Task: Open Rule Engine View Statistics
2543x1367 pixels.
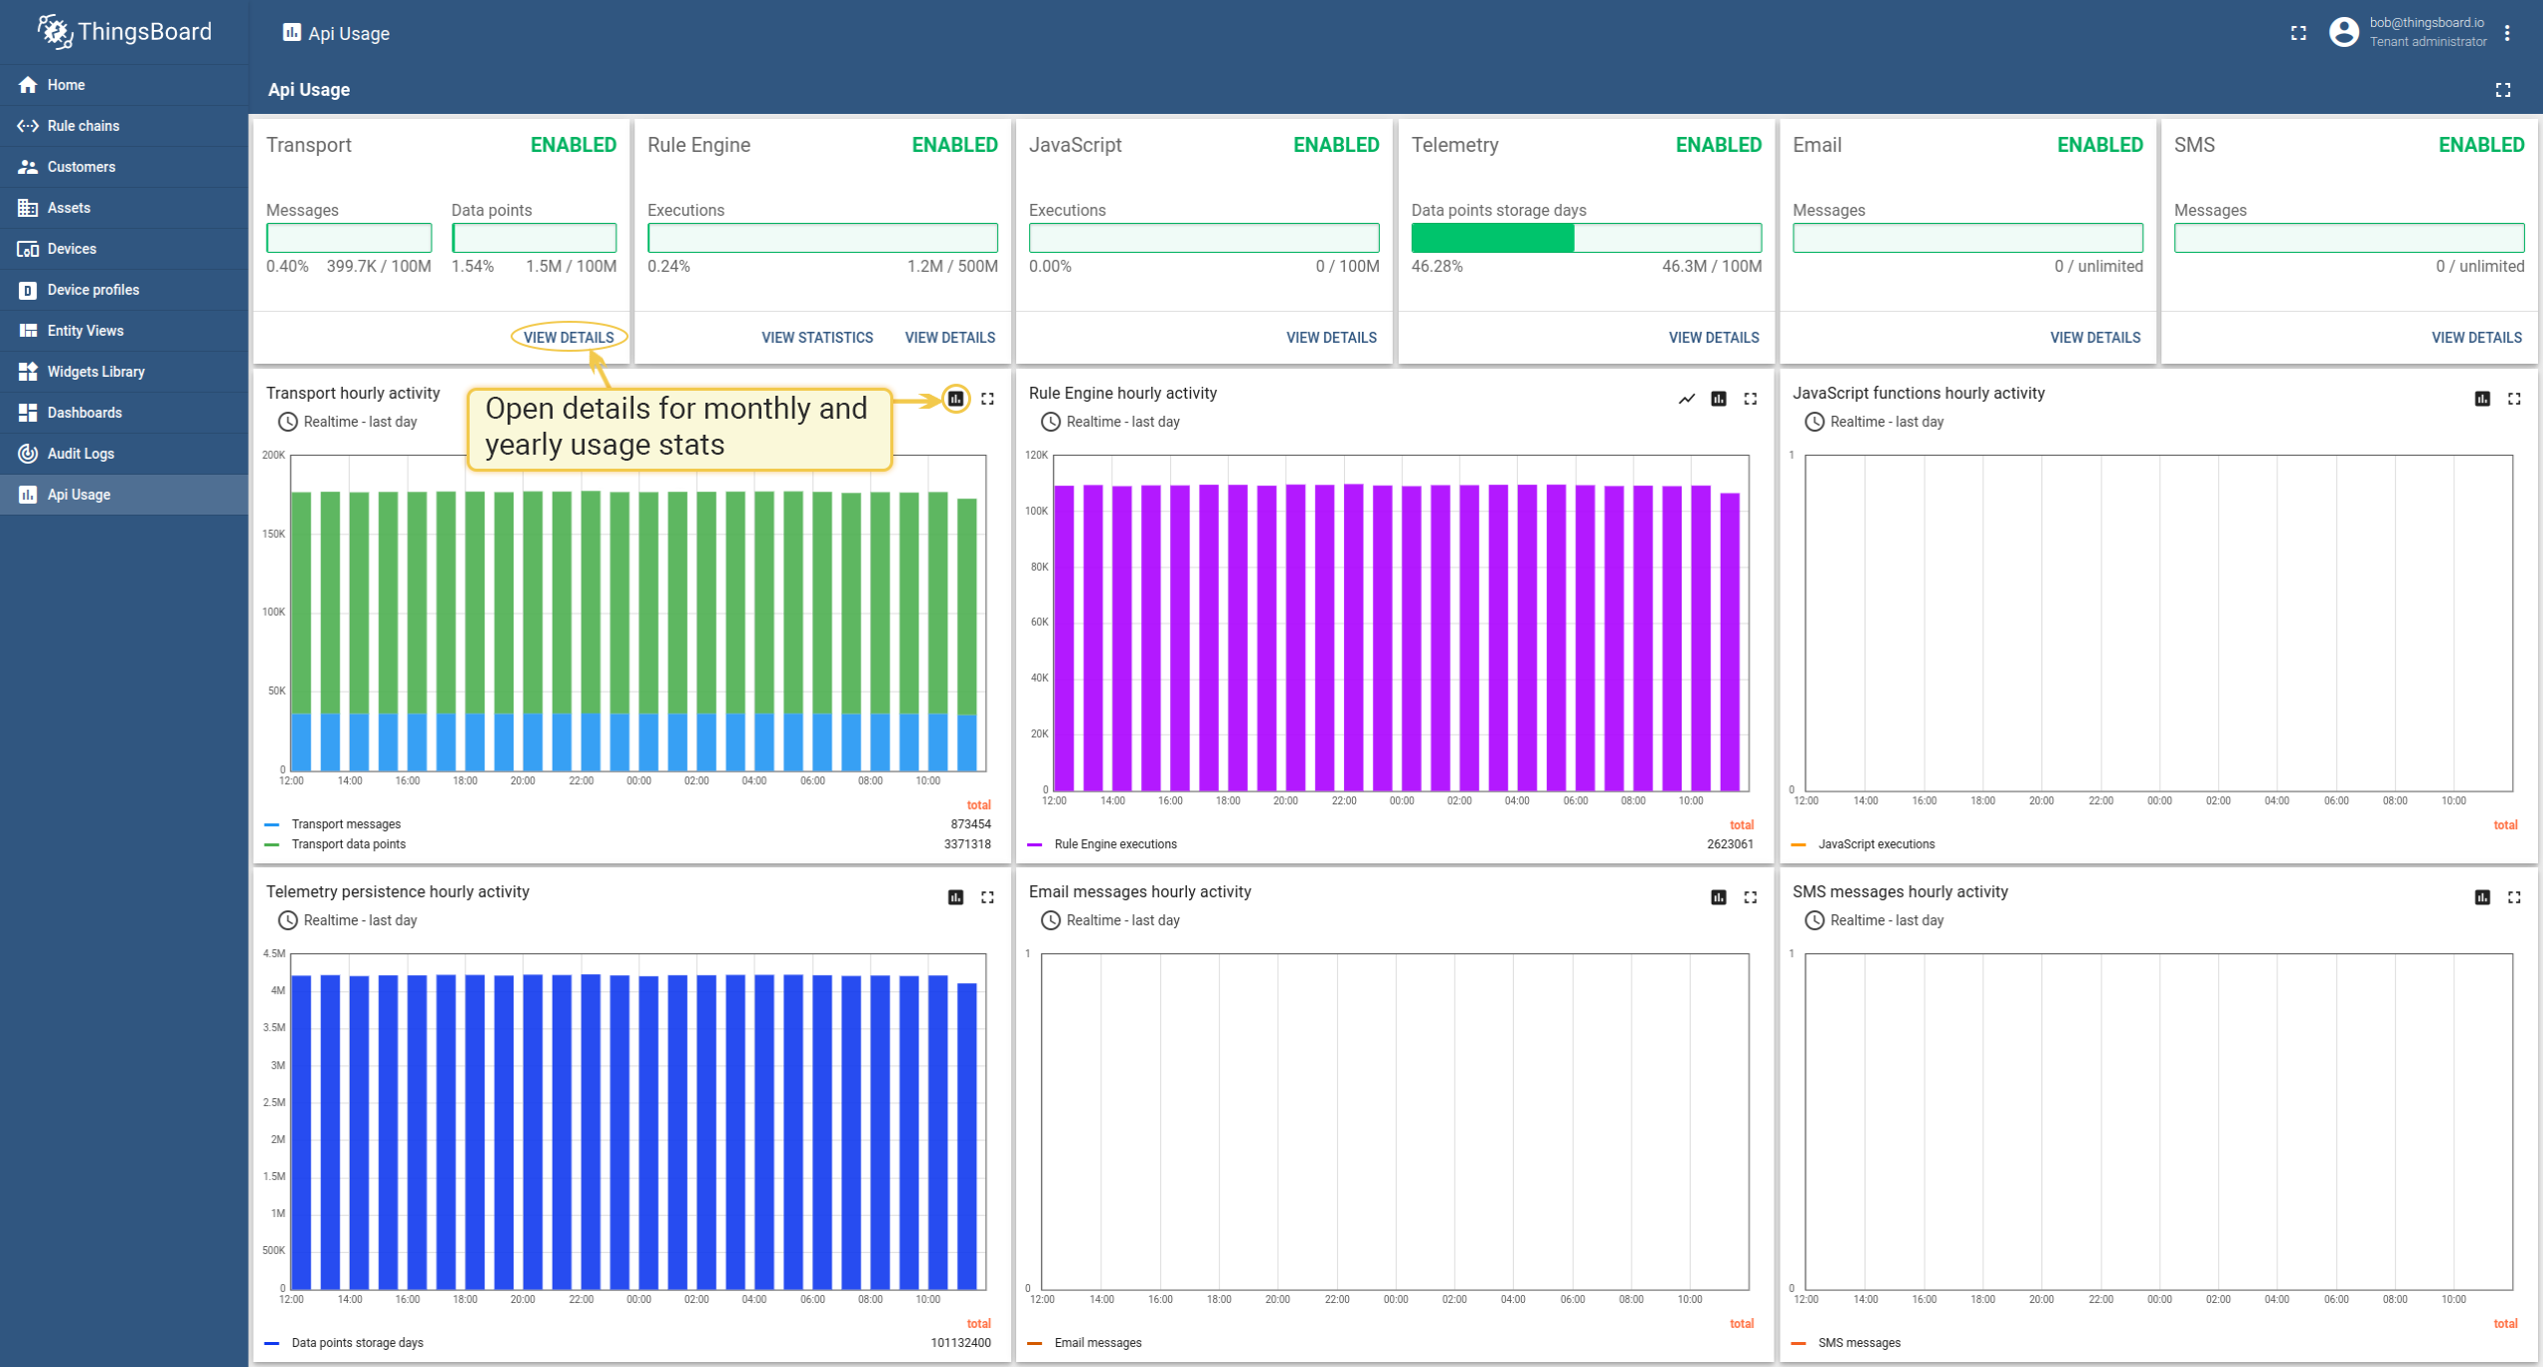Action: pyautogui.click(x=817, y=338)
